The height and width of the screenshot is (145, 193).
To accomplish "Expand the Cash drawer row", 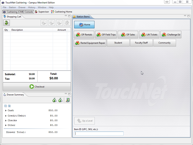I will pyautogui.click(x=6, y=110).
